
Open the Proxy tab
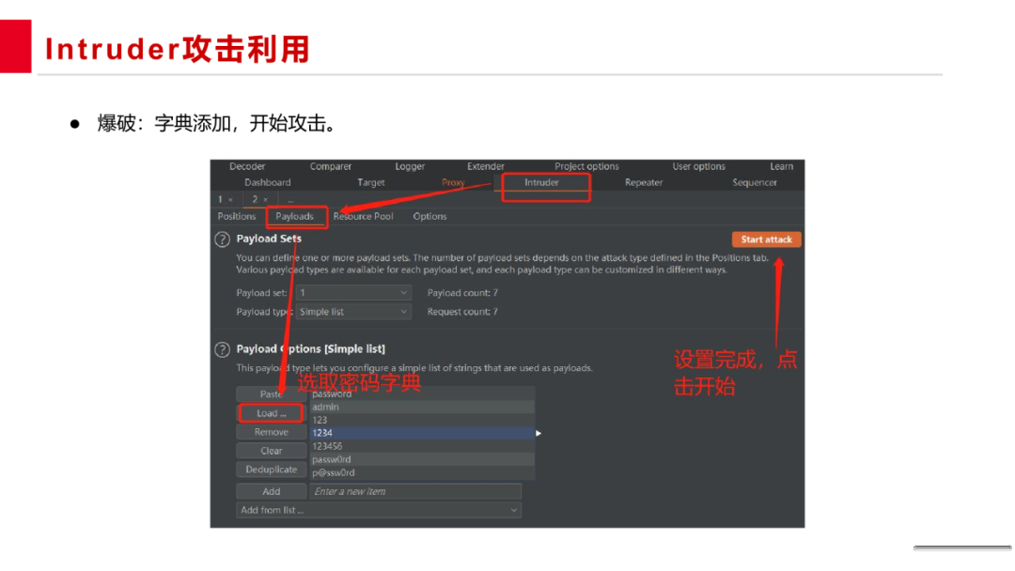tap(453, 182)
